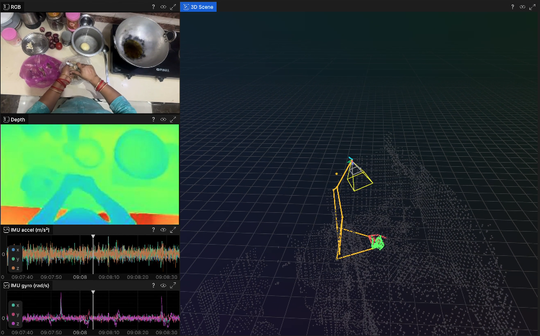Click the 3D Scene spatial view icon
This screenshot has width=540, height=336.
click(186, 7)
